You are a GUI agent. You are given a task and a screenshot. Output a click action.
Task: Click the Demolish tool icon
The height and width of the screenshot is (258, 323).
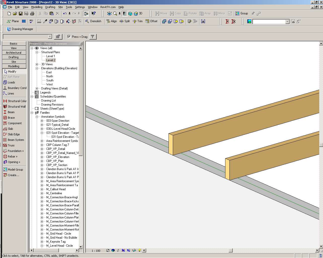(x=87, y=21)
